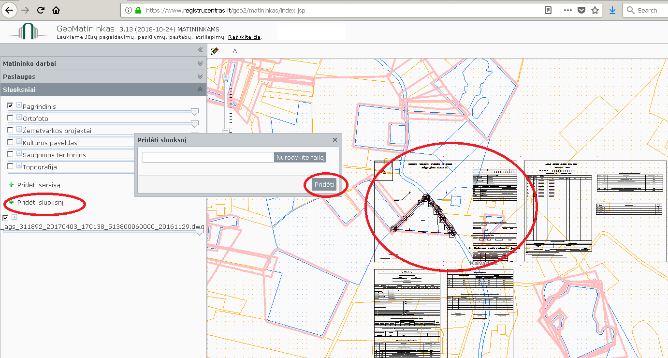Open the page actions three-dot menu
The image size is (668, 358).
point(568,10)
